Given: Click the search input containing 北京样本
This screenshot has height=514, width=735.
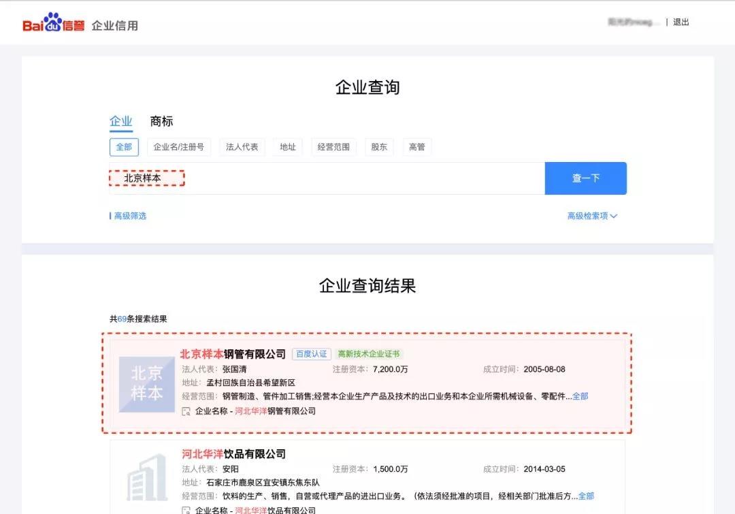Looking at the screenshot, I should click(x=327, y=178).
